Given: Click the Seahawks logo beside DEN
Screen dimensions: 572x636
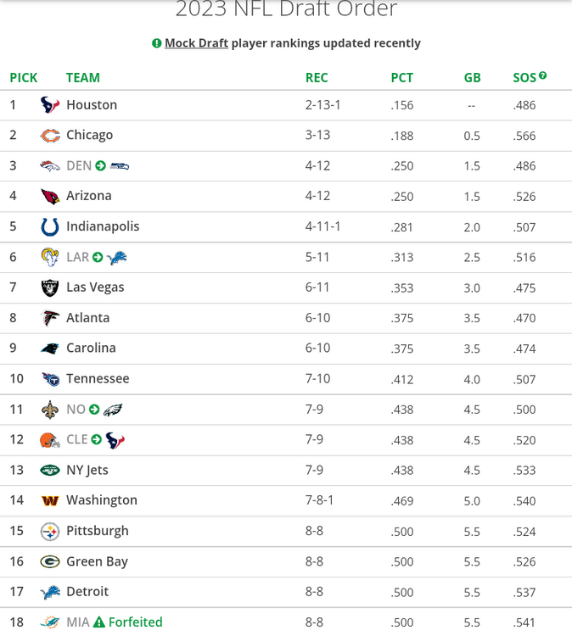Looking at the screenshot, I should pos(119,165).
